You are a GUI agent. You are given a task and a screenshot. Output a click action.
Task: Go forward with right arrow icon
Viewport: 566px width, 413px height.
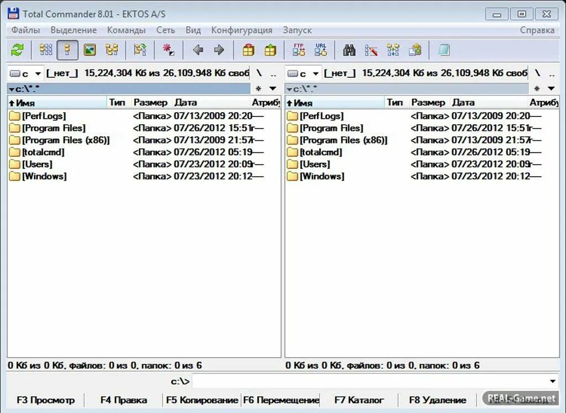tap(219, 50)
